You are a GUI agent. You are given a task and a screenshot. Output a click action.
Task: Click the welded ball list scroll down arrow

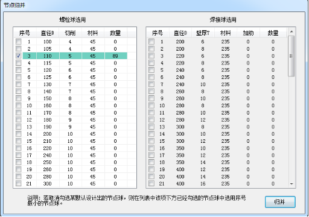pyautogui.click(x=291, y=184)
